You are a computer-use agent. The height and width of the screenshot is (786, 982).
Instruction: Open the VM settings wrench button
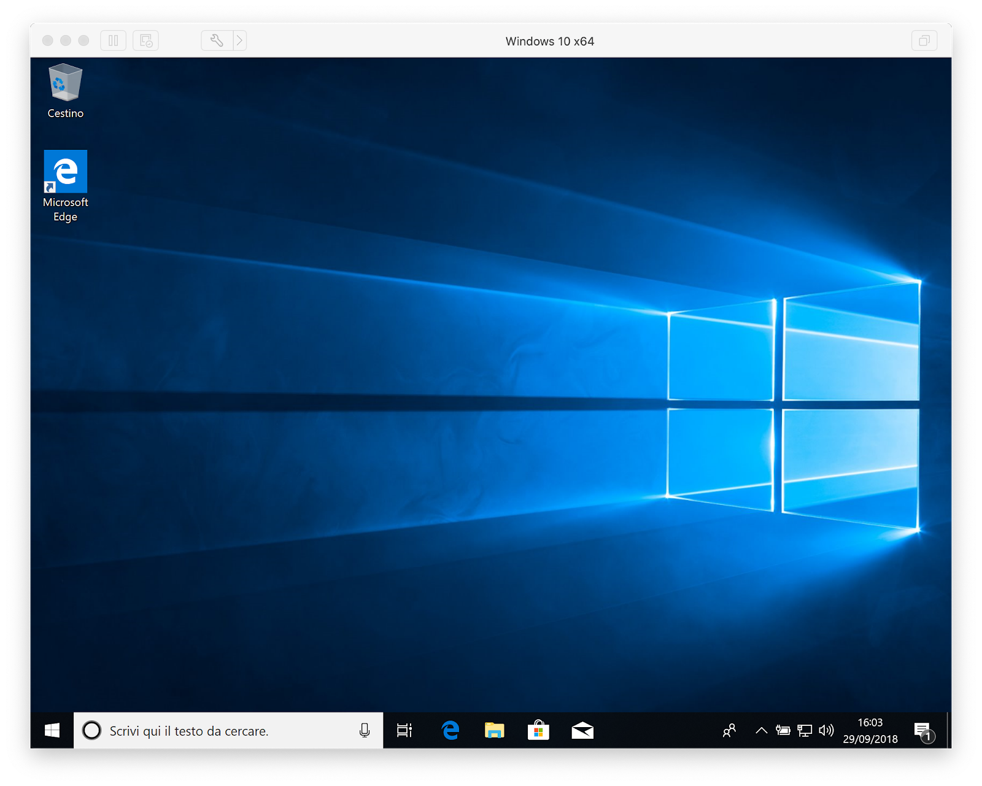(217, 40)
